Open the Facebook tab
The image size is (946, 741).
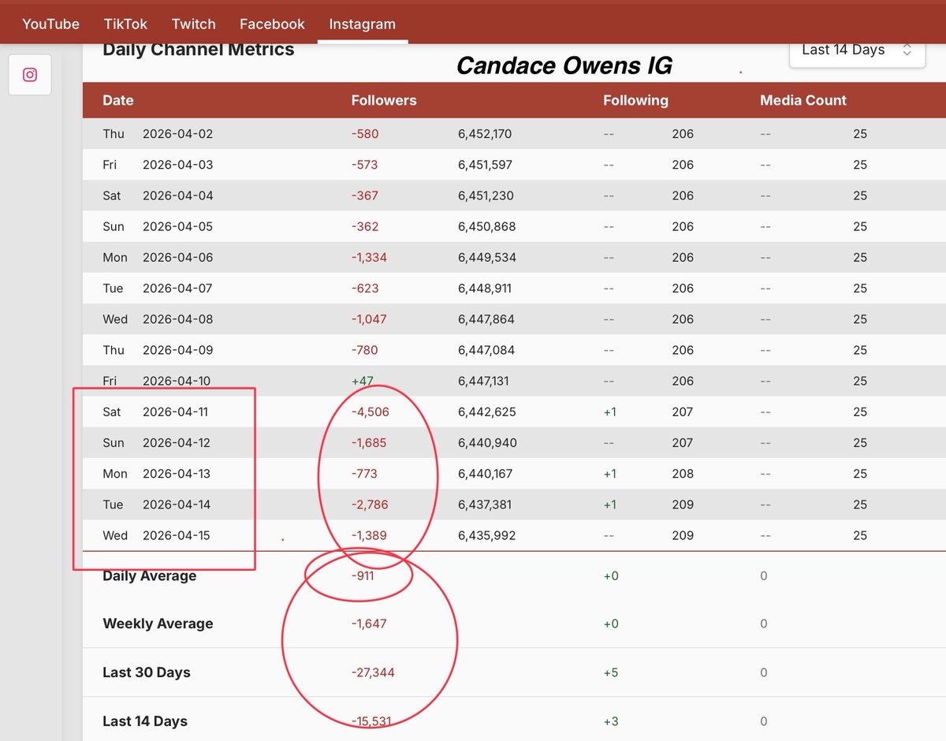(272, 24)
